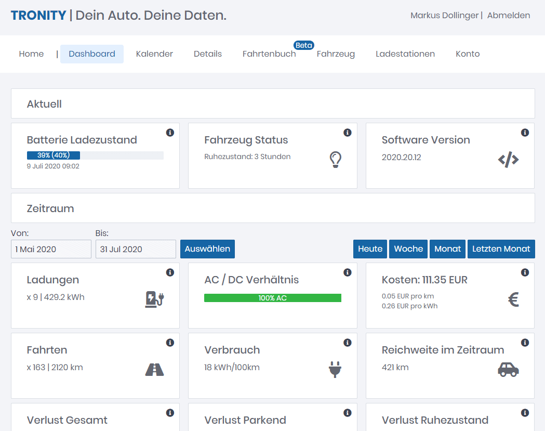Click the charging station icon in Ladungen
The height and width of the screenshot is (431, 545).
pyautogui.click(x=154, y=299)
